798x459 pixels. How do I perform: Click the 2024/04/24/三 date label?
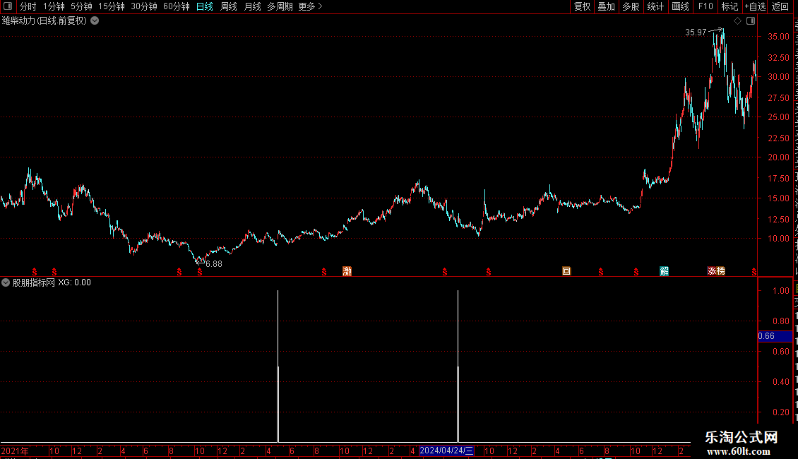tap(446, 451)
